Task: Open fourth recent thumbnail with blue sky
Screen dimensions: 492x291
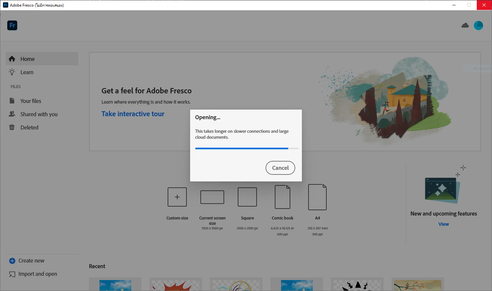Action: click(297, 285)
